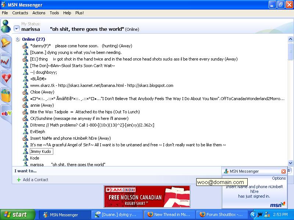
Task: Open the Alerts bell tab in sidebar
Action: click(x=6, y=43)
